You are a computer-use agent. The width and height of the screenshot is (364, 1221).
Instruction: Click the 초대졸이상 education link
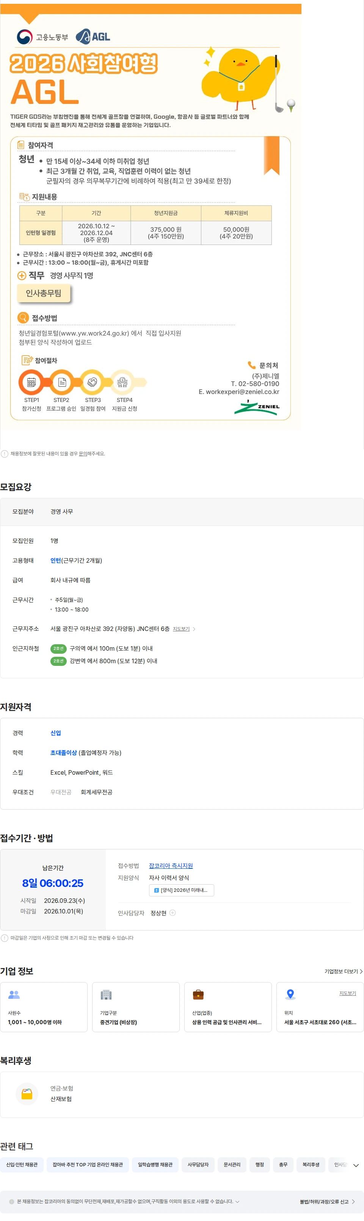[64, 753]
